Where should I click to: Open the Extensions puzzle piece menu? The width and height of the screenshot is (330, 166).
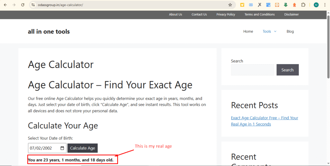click(x=303, y=5)
